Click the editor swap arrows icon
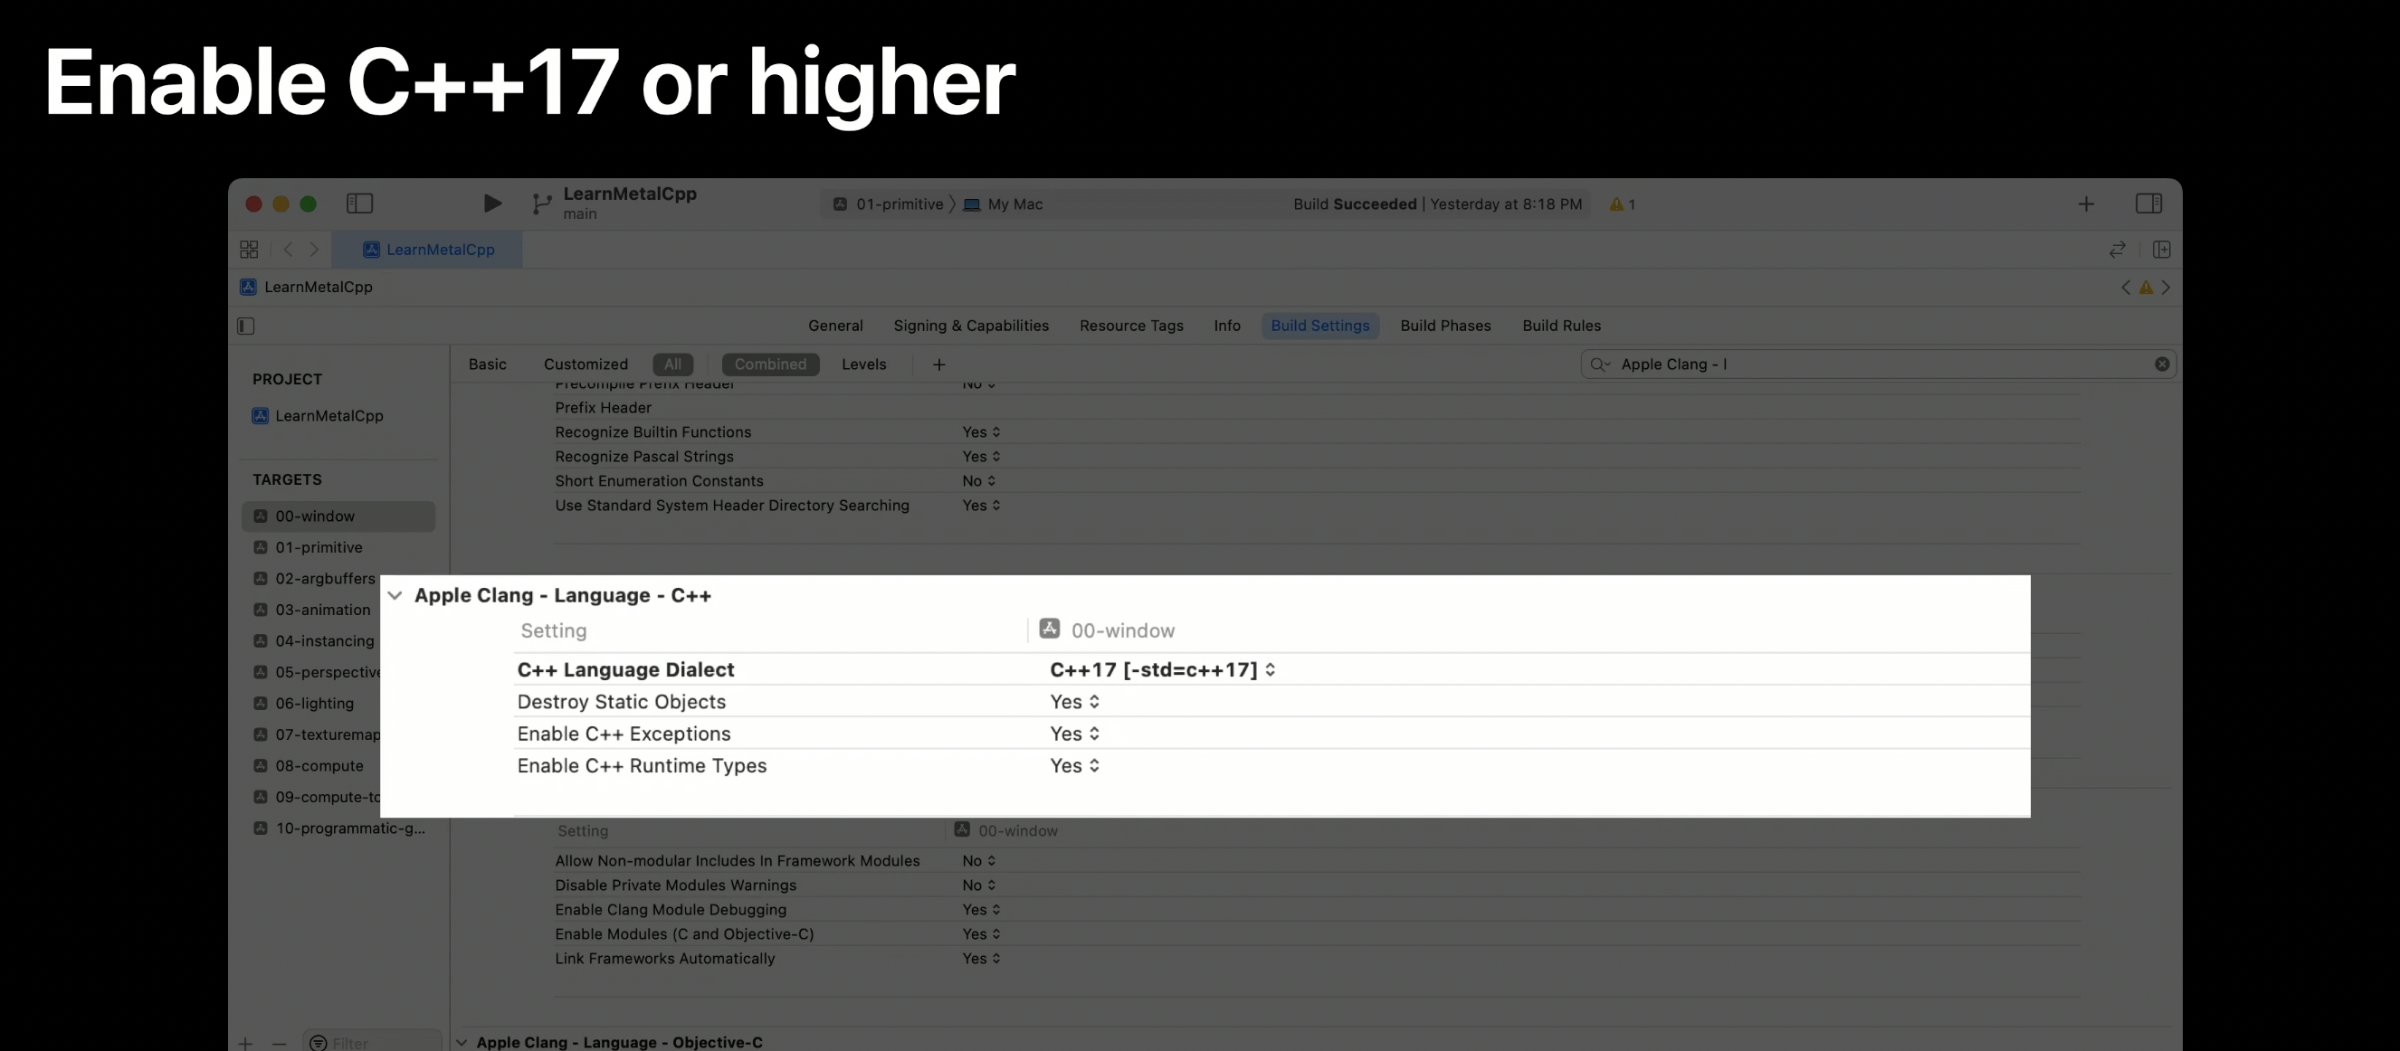The width and height of the screenshot is (2400, 1051). (x=2117, y=250)
